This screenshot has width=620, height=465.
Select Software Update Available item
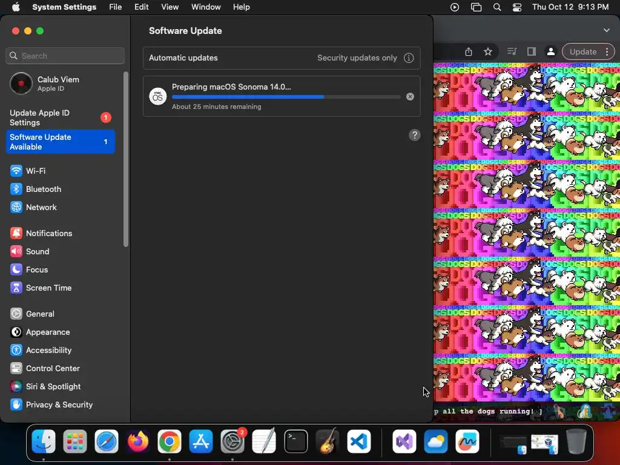tap(61, 142)
